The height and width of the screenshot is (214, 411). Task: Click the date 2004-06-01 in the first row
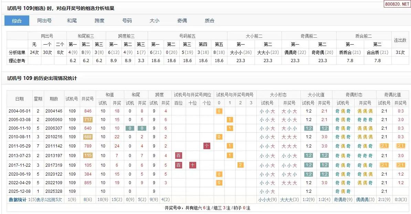coord(20,111)
